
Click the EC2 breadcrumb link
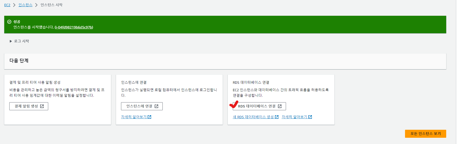point(7,5)
